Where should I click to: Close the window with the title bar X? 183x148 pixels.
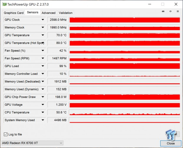pyautogui.click(x=176, y=4)
